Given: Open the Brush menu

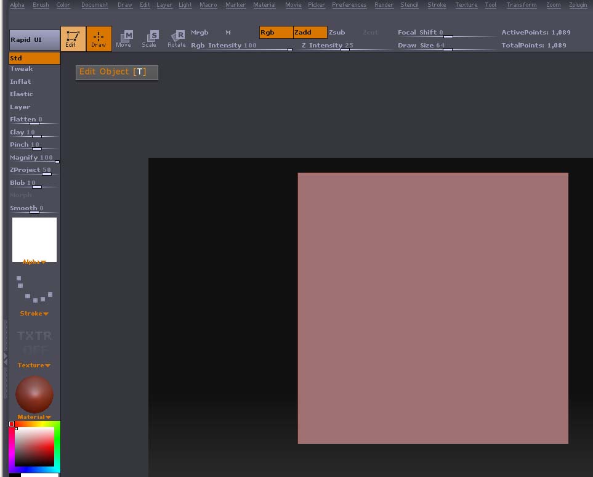Looking at the screenshot, I should pyautogui.click(x=41, y=5).
